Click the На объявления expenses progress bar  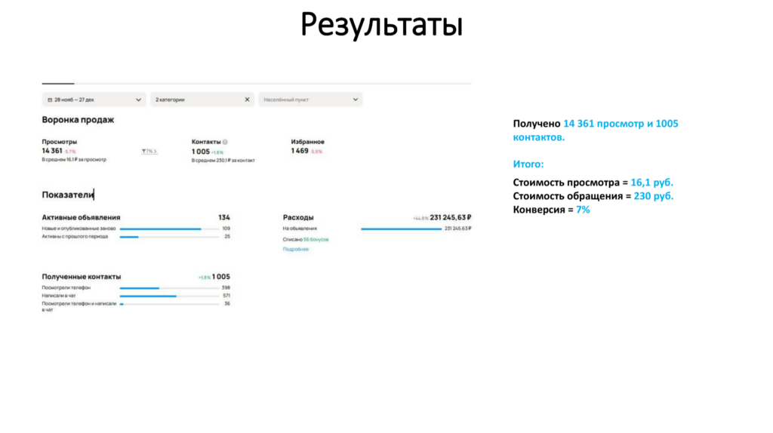click(x=402, y=229)
